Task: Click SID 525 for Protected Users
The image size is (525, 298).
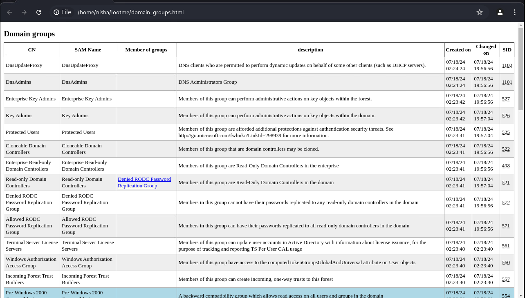Action: click(x=506, y=132)
